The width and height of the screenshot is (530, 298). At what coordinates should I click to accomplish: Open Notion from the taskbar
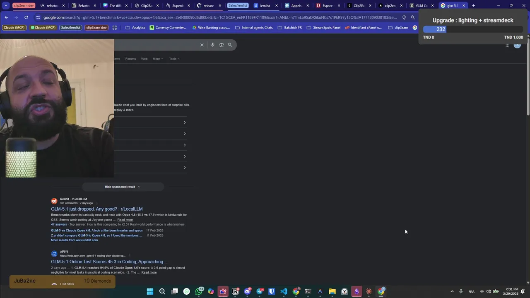(x=235, y=291)
